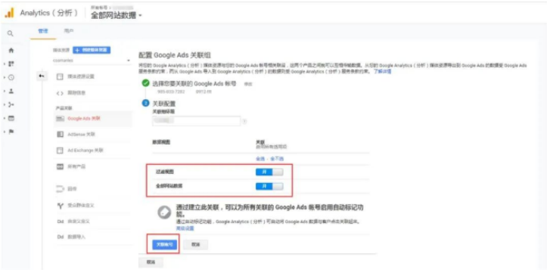
Task: Click the help question mark beside title field
Action: pos(244,122)
